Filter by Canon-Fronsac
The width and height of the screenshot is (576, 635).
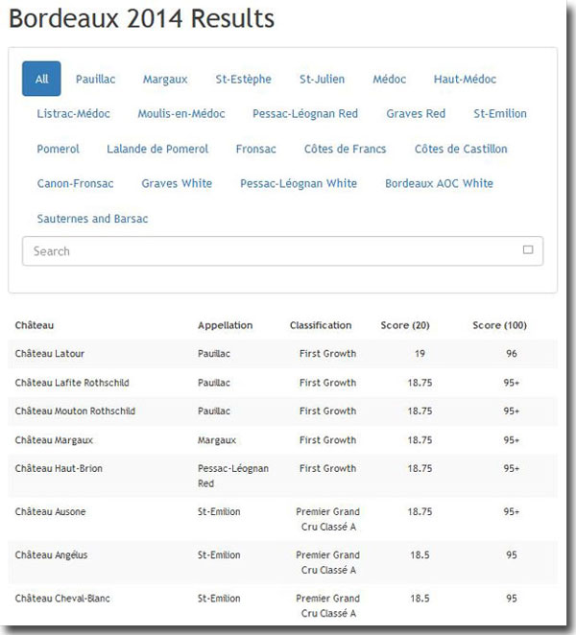pos(75,183)
